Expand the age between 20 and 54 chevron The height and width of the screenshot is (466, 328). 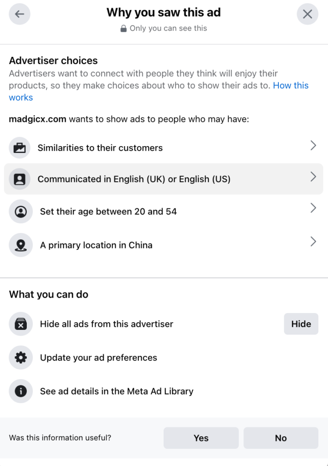click(313, 208)
